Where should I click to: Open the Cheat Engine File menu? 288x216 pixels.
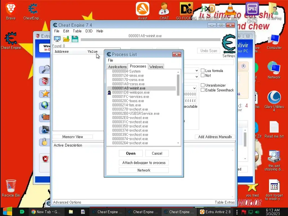click(x=57, y=31)
